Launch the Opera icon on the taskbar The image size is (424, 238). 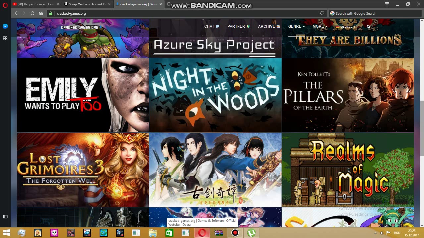point(202,233)
